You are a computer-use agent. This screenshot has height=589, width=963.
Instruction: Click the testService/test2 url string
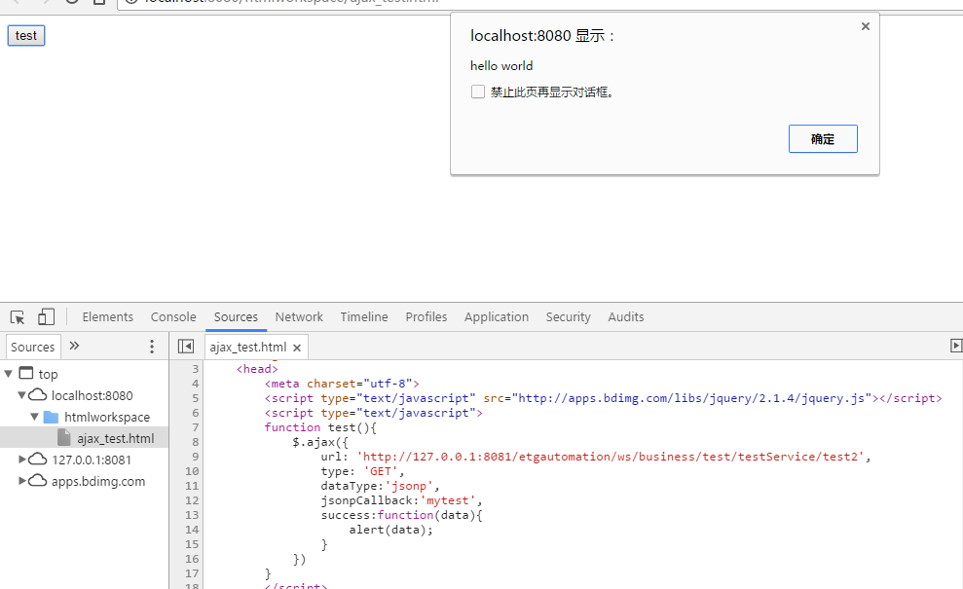pyautogui.click(x=611, y=457)
